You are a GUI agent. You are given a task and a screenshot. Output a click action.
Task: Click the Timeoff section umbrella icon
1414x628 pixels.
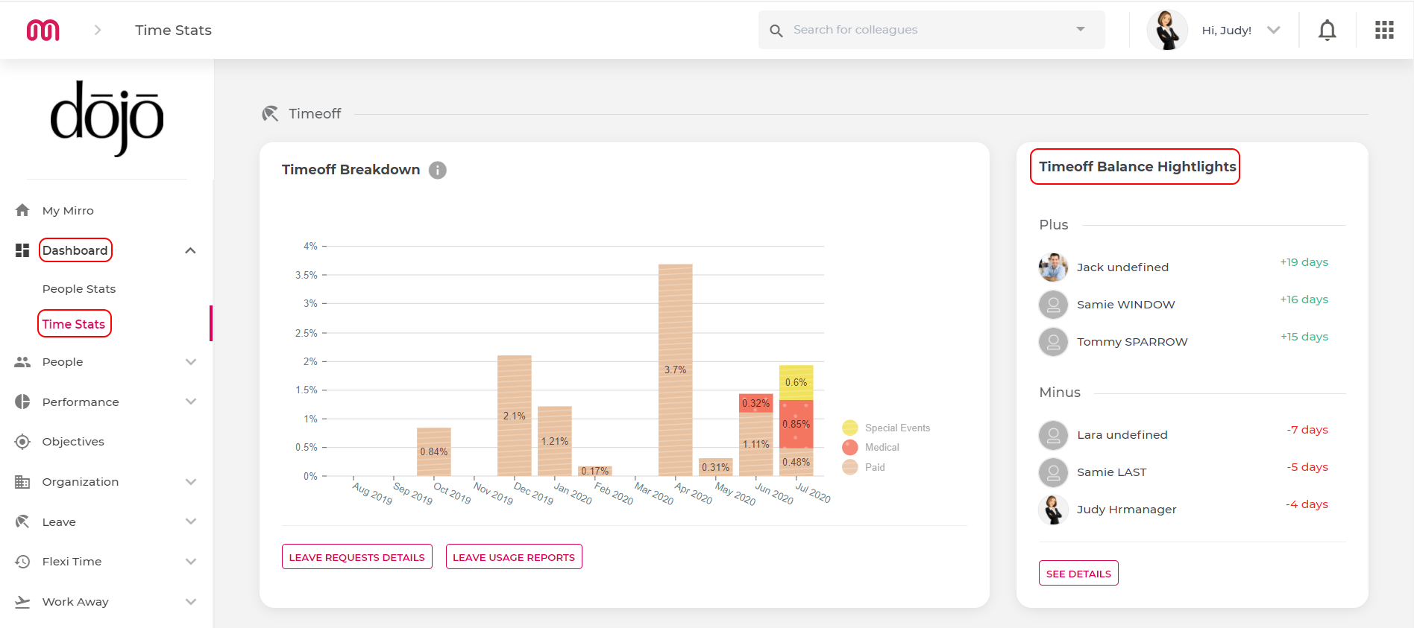270,113
